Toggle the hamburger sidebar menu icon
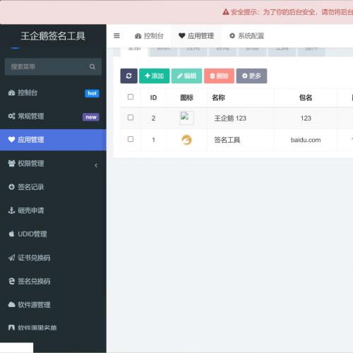353x353 pixels. point(116,36)
